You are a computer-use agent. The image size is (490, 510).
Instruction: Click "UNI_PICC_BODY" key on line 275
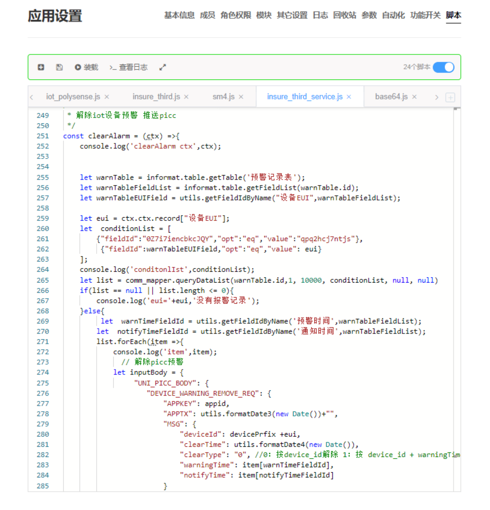tap(165, 383)
